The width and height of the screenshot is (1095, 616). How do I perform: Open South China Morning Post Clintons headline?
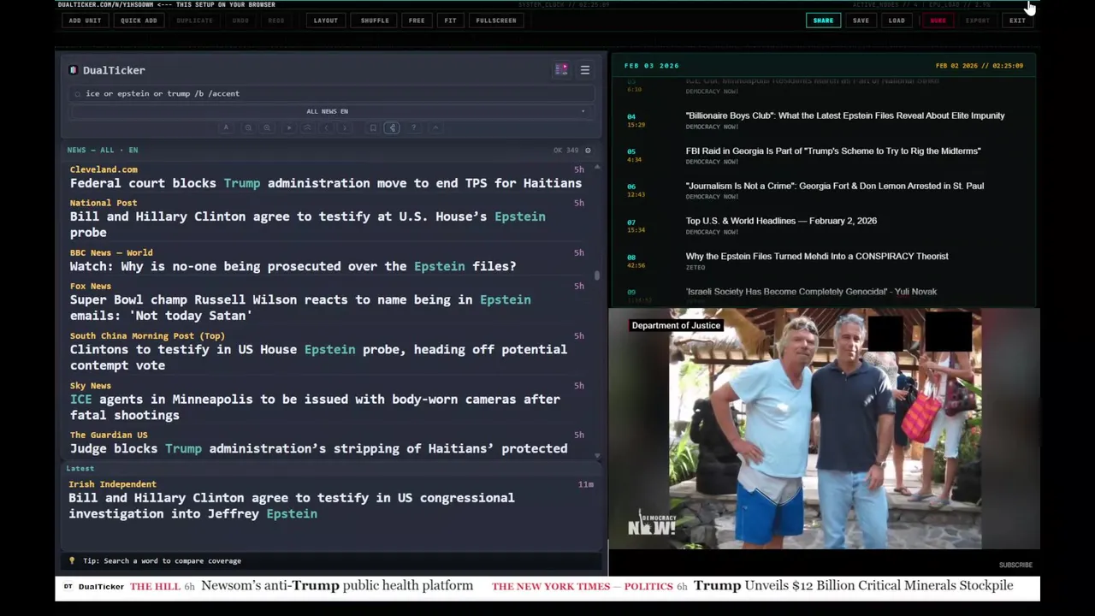318,357
